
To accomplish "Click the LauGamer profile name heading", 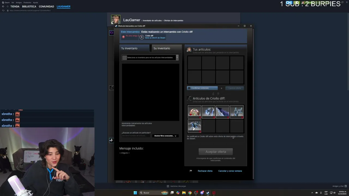I will click(132, 20).
